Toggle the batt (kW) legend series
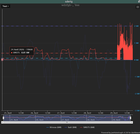140x134 pixels. [71, 127]
